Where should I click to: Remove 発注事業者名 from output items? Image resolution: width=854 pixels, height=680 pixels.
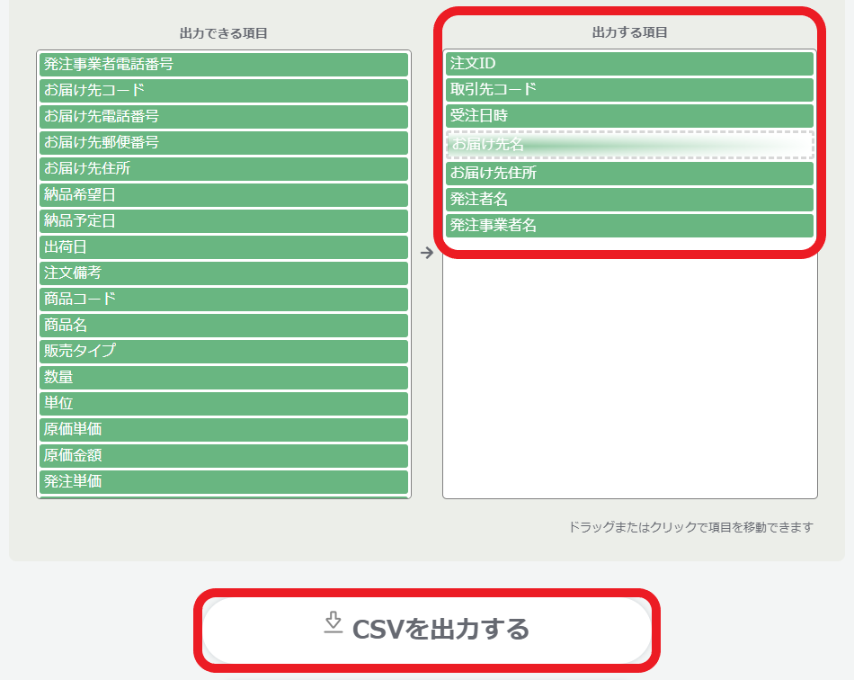[629, 226]
